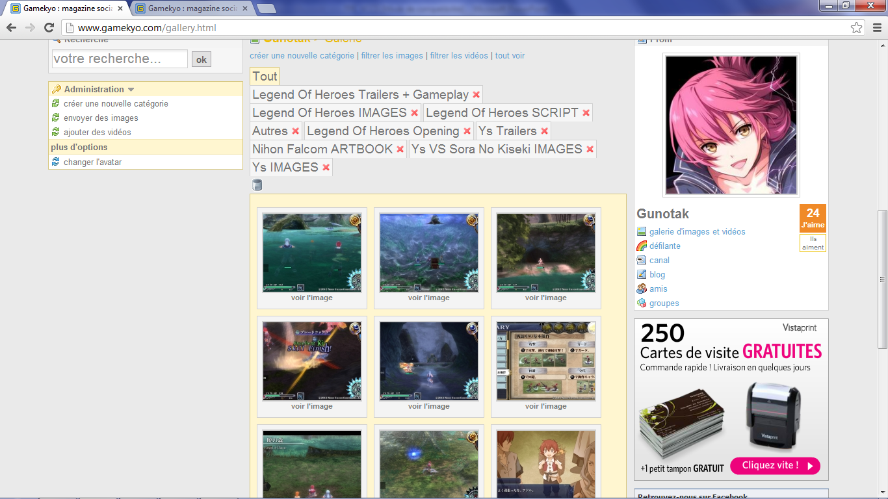Reload the page with the refresh icon
The height and width of the screenshot is (499, 888).
pyautogui.click(x=49, y=27)
